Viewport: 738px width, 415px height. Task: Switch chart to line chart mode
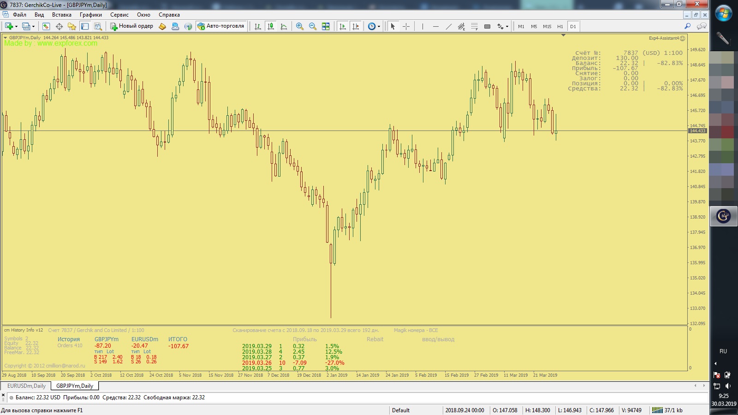284,26
